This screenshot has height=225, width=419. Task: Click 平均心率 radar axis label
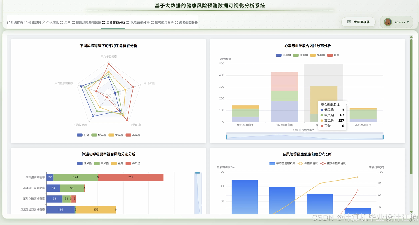click(136, 125)
